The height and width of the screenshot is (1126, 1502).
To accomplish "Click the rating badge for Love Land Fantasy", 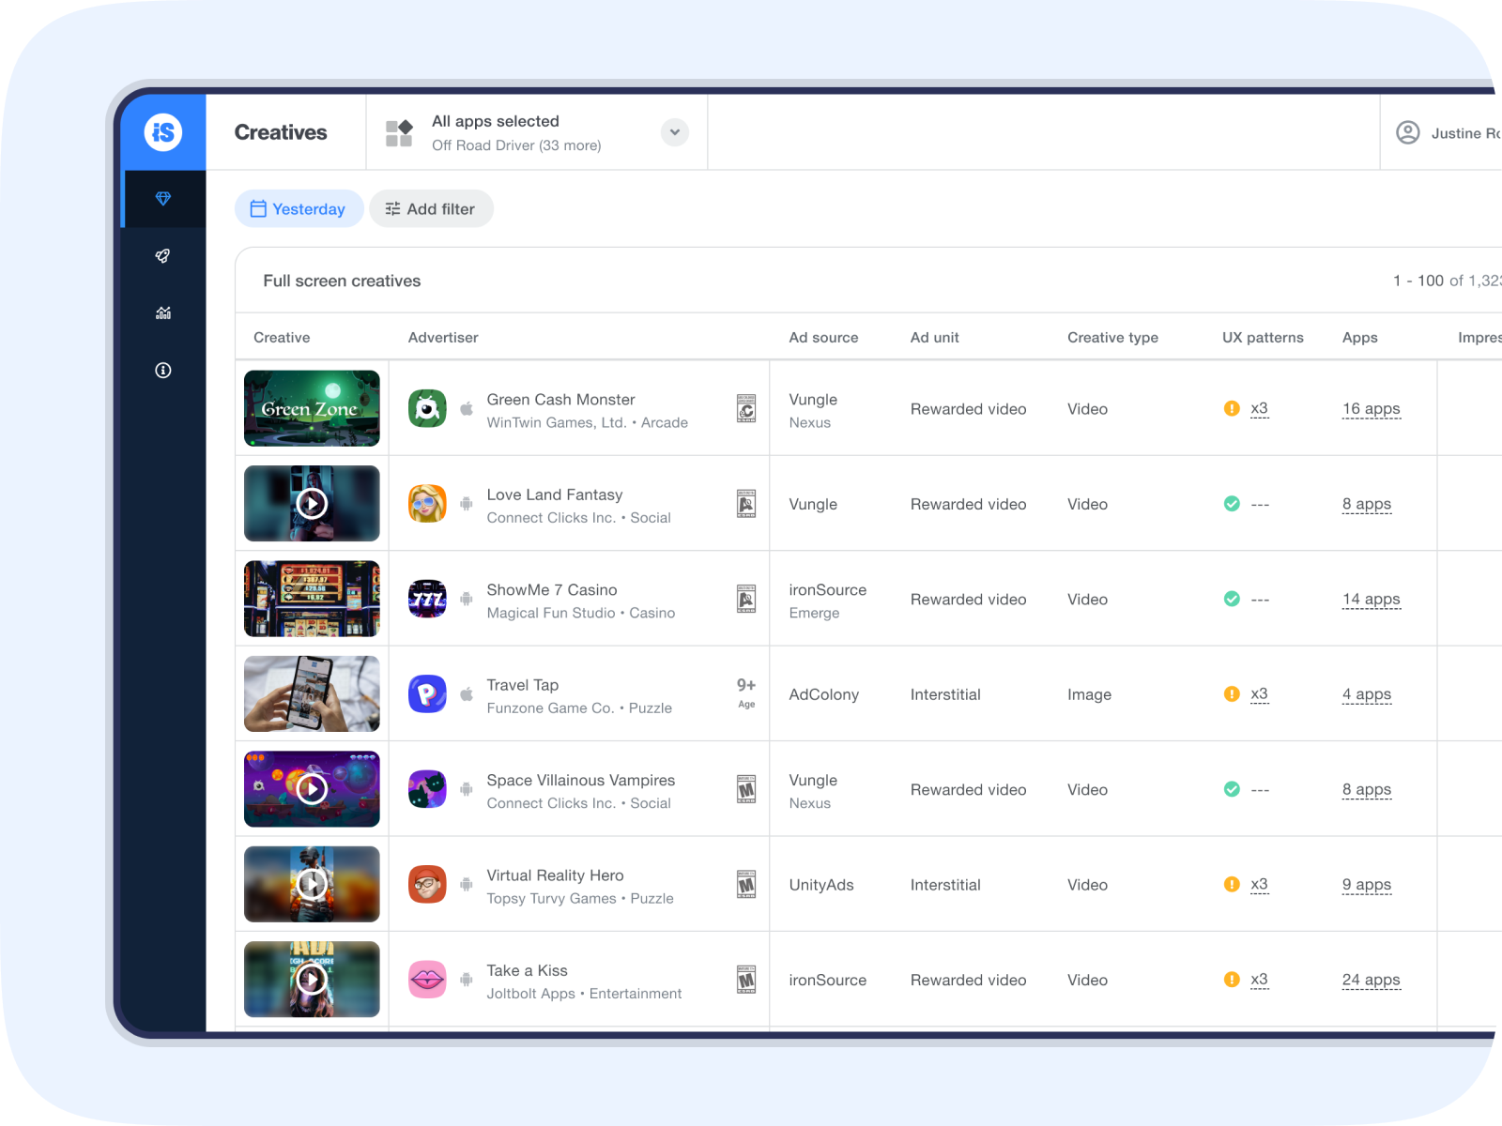I will pyautogui.click(x=746, y=504).
